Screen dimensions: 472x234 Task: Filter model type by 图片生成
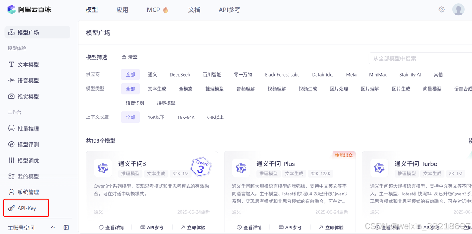401,89
